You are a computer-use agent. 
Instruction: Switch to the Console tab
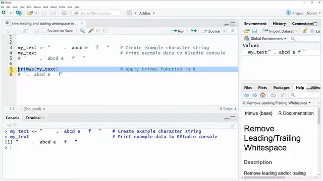click(x=12, y=118)
